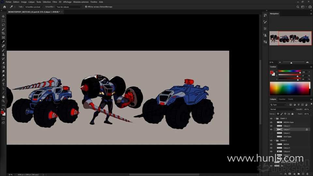Open the Calque menu in the menu bar
The image size is (313, 176).
pyautogui.click(x=31, y=2)
